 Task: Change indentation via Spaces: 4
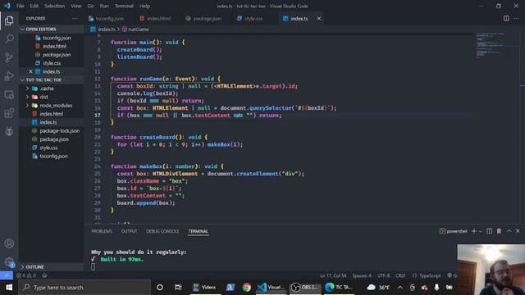[362, 275]
